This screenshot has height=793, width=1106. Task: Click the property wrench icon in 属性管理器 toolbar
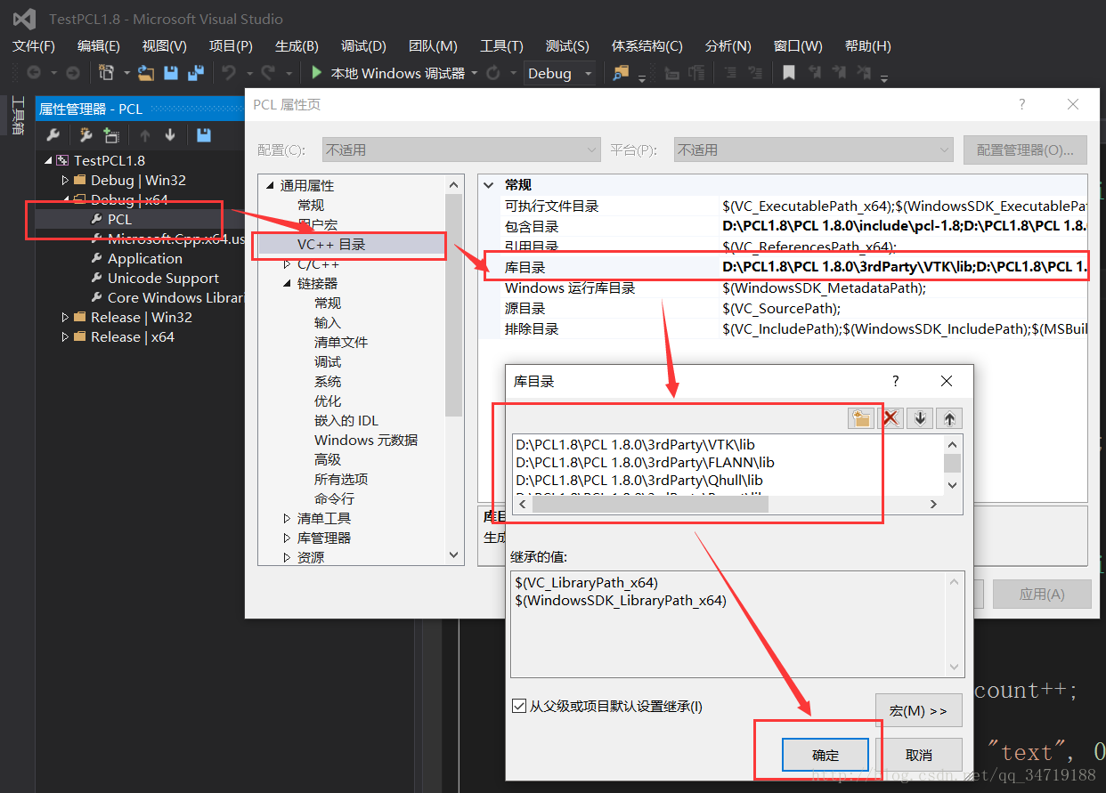[53, 135]
